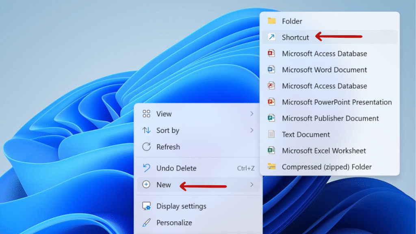This screenshot has height=234, width=416.
Task: Click the Excel Worksheet icon
Action: 271,150
